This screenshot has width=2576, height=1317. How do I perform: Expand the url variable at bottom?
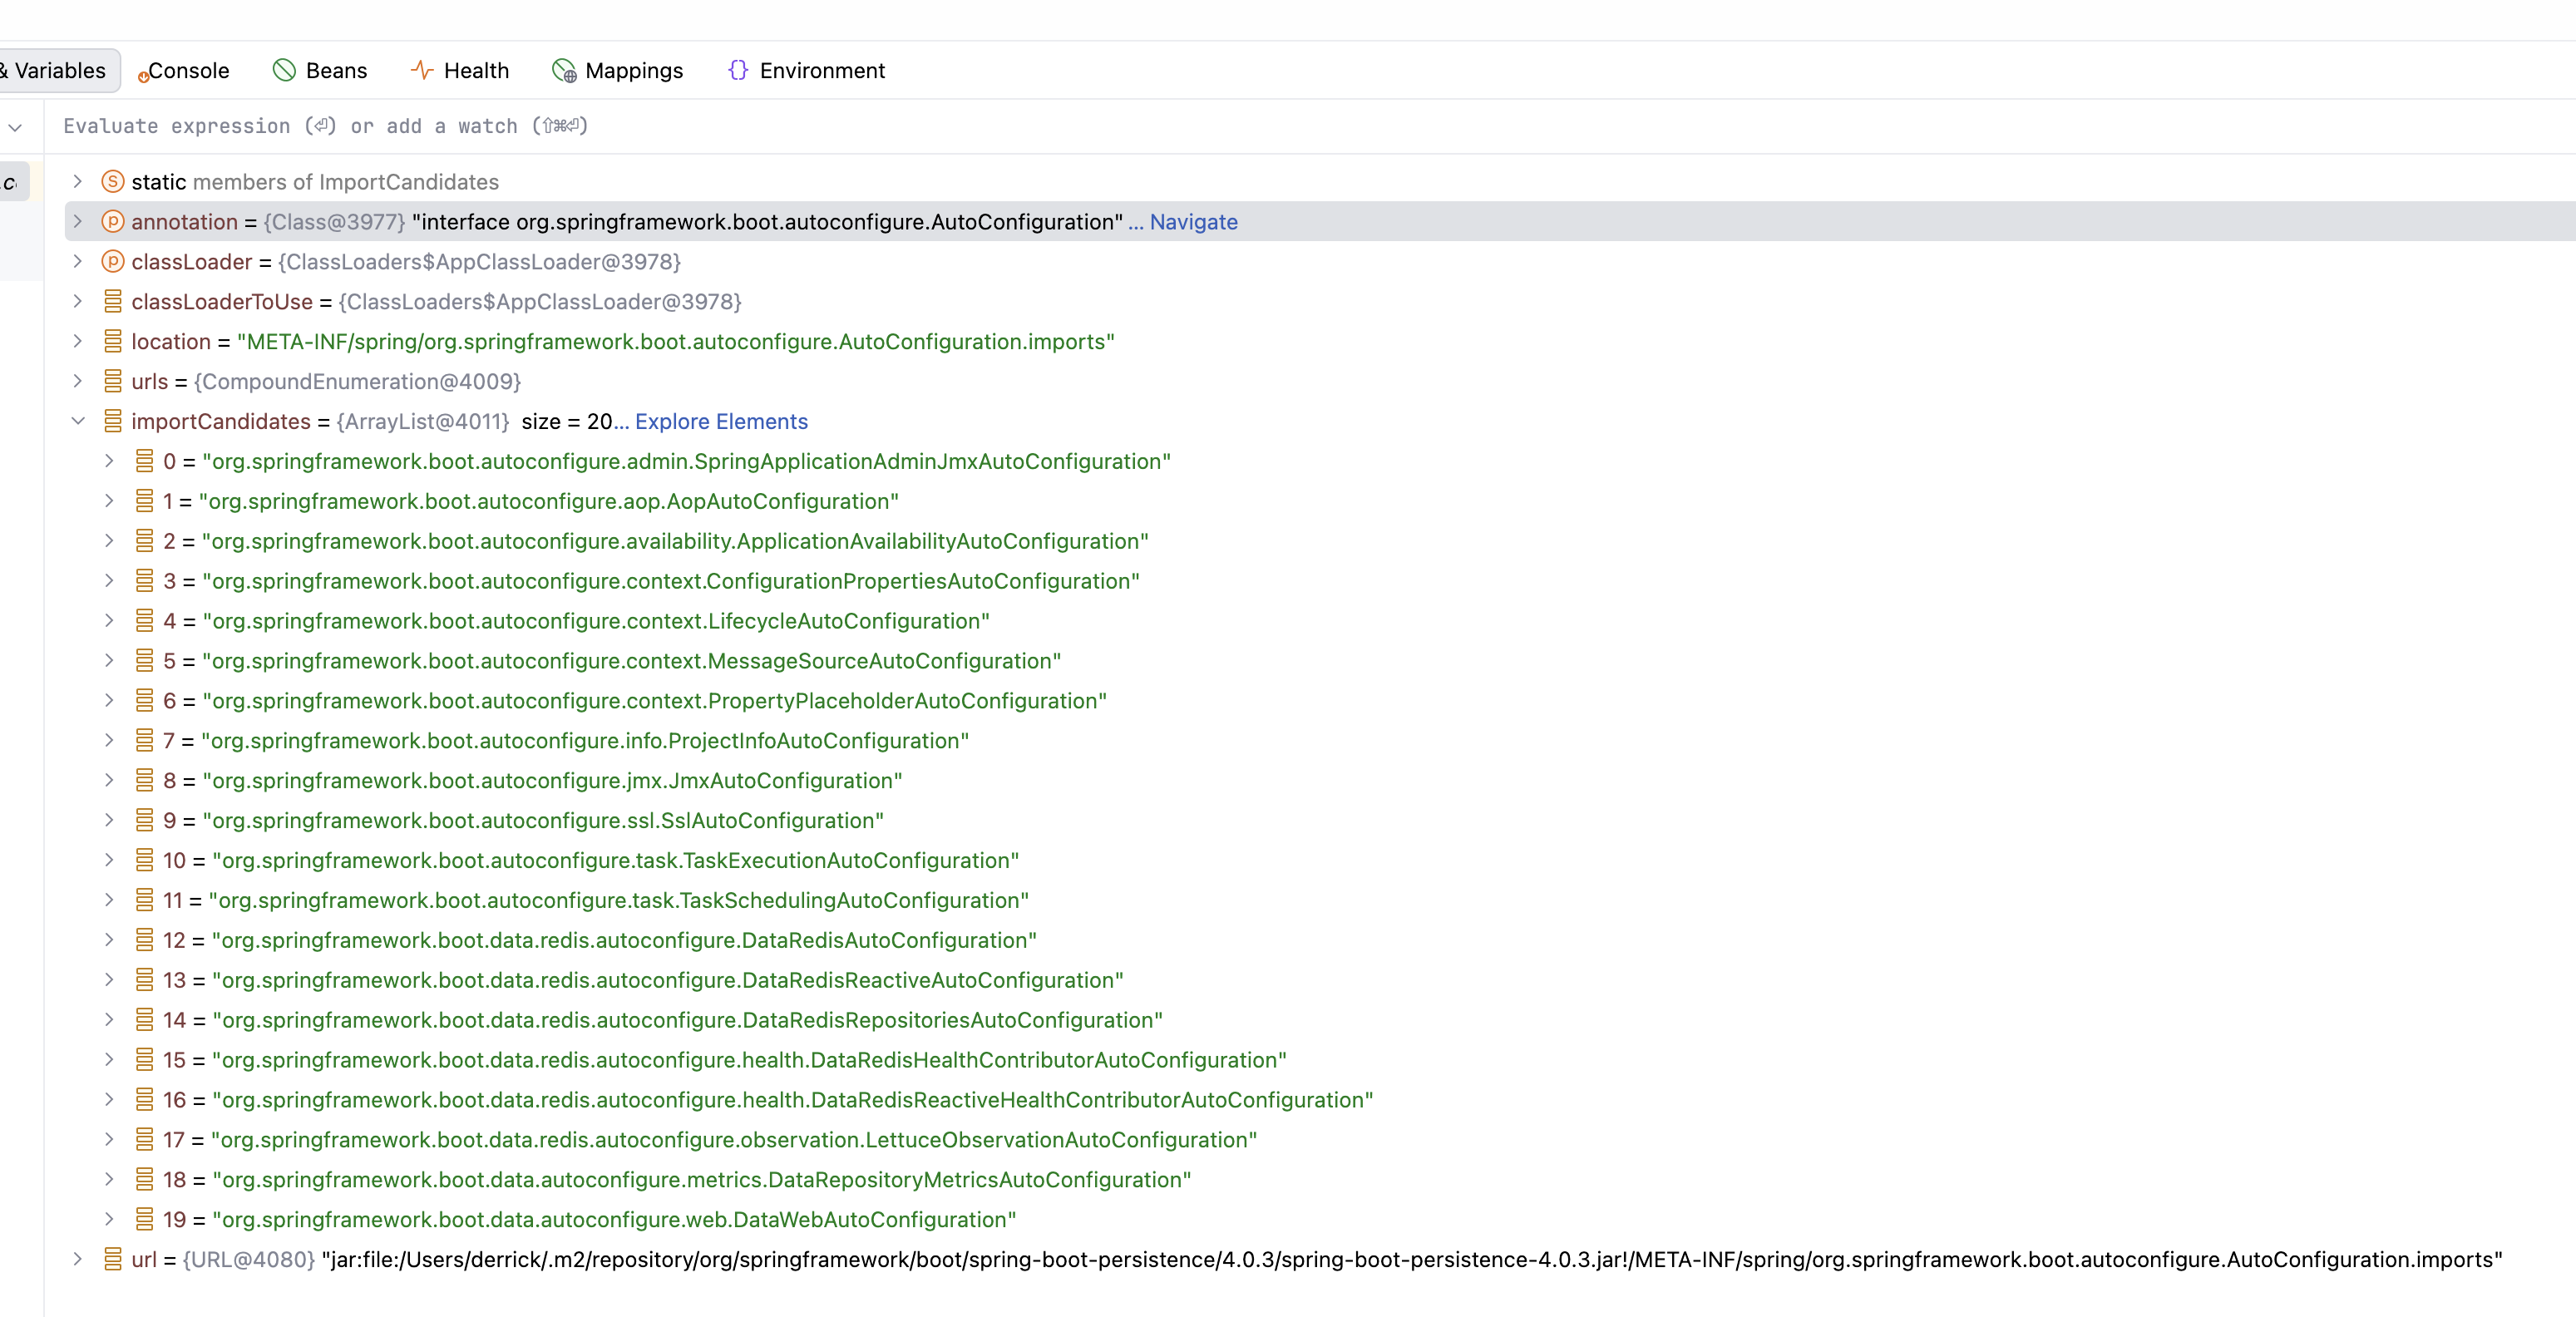coord(77,1260)
